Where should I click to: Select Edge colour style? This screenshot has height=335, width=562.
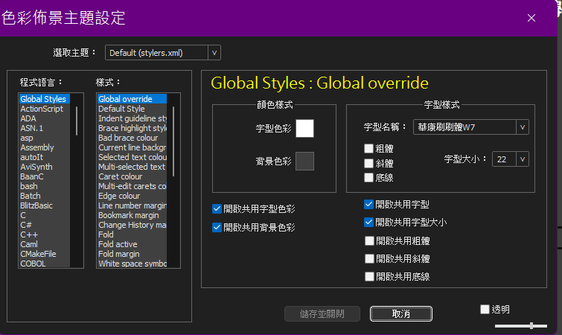[x=132, y=196]
